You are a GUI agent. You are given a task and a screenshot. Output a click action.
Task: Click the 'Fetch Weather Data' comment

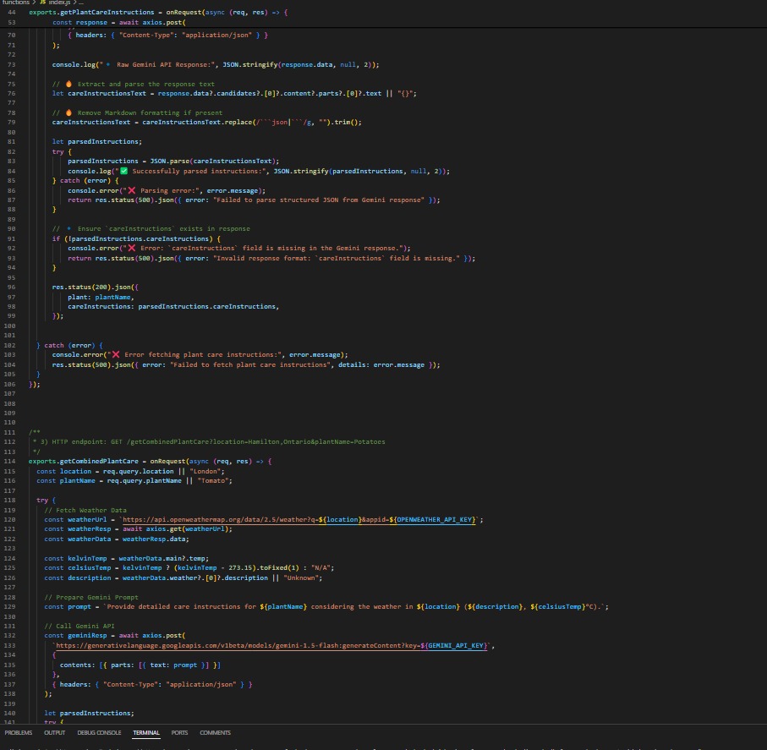point(85,510)
